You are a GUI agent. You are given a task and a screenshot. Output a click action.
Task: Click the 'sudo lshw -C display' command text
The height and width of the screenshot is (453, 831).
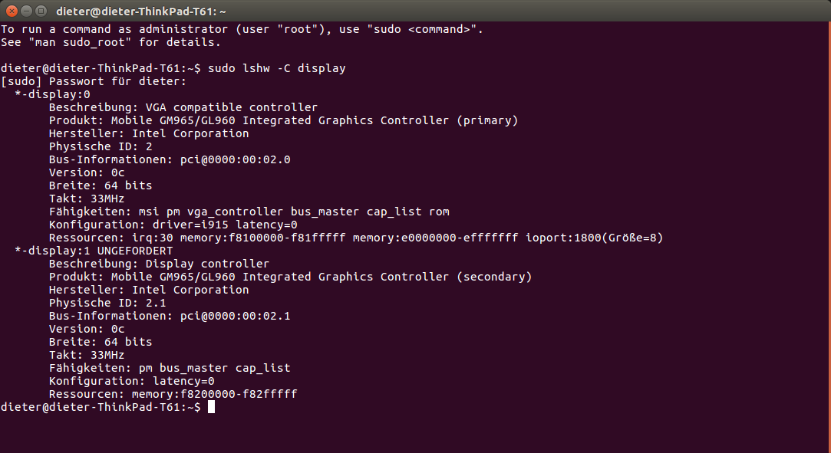click(x=277, y=68)
